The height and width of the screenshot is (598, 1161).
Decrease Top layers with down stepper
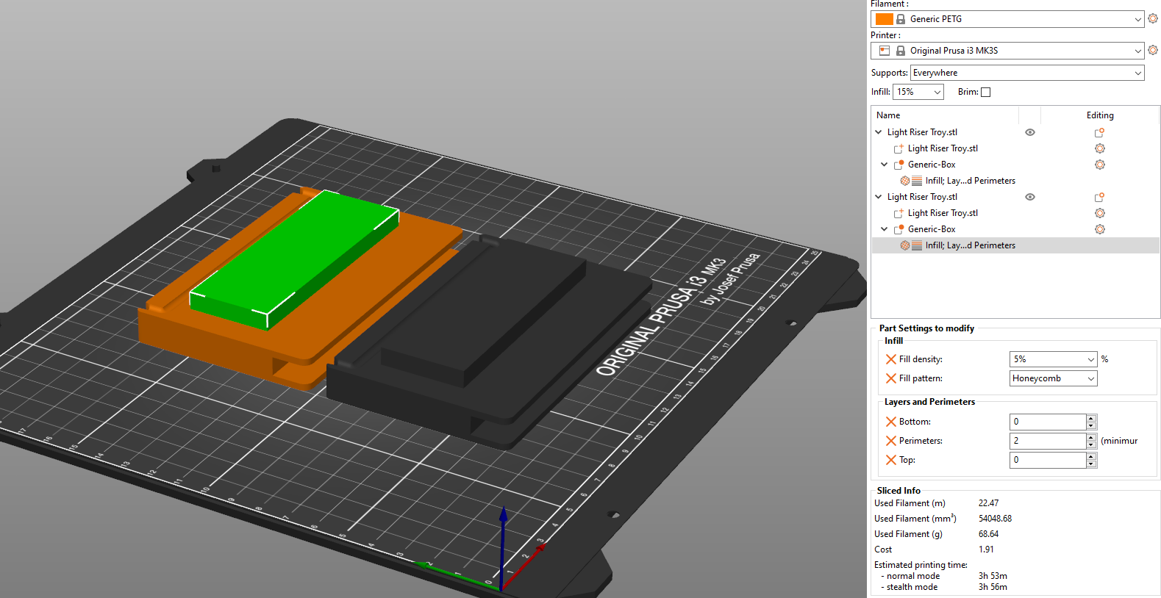coord(1091,464)
